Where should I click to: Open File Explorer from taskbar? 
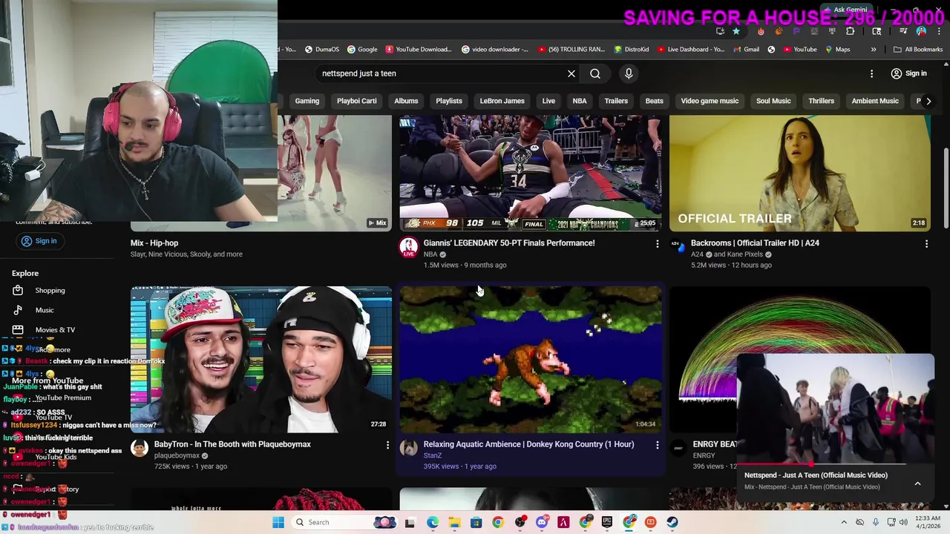pos(454,522)
